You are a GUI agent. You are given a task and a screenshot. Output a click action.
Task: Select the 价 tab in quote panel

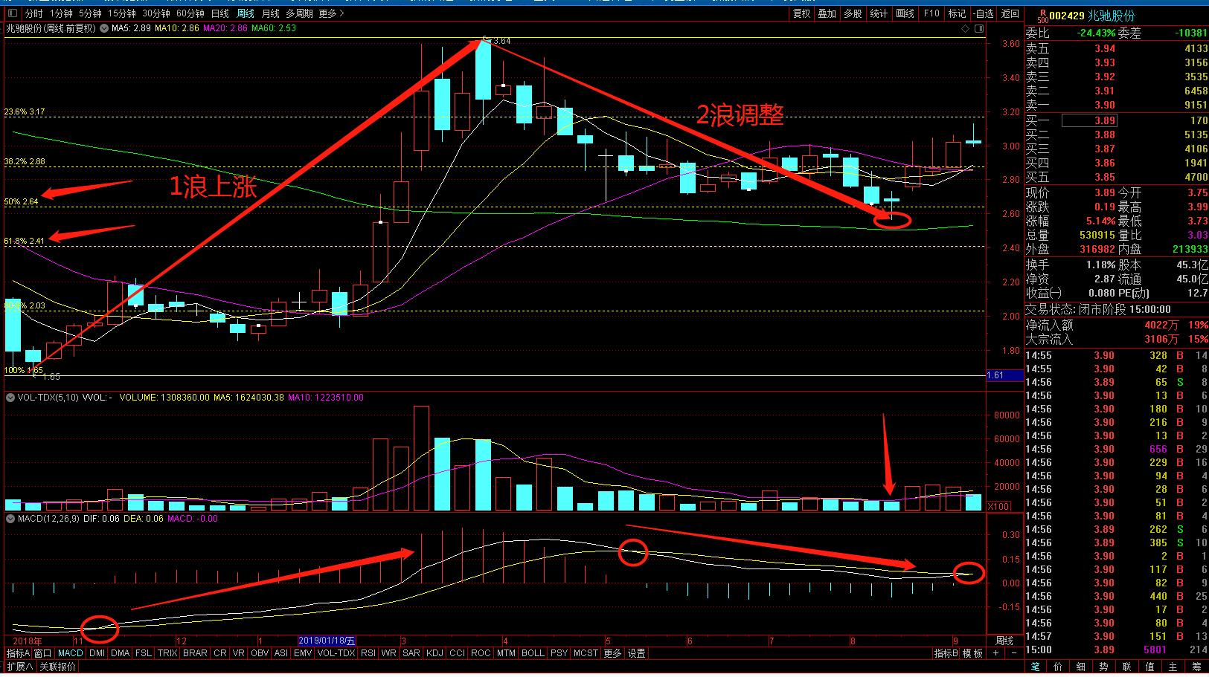pos(1058,667)
